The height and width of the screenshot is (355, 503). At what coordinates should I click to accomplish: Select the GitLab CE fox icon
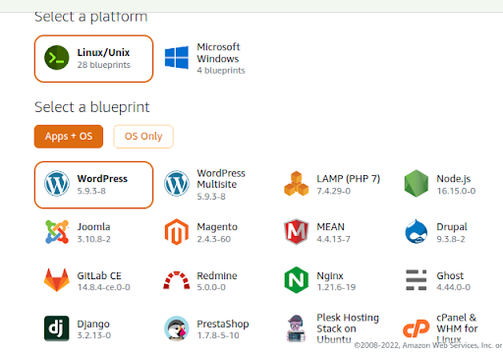57,280
